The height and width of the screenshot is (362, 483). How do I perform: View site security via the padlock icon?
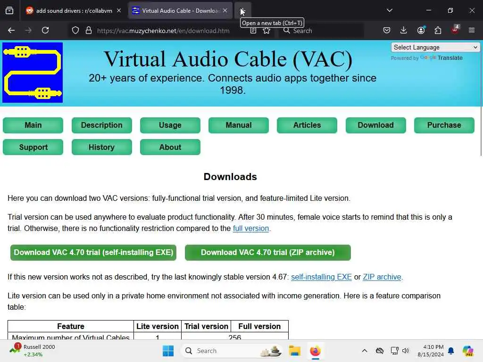coord(89,31)
